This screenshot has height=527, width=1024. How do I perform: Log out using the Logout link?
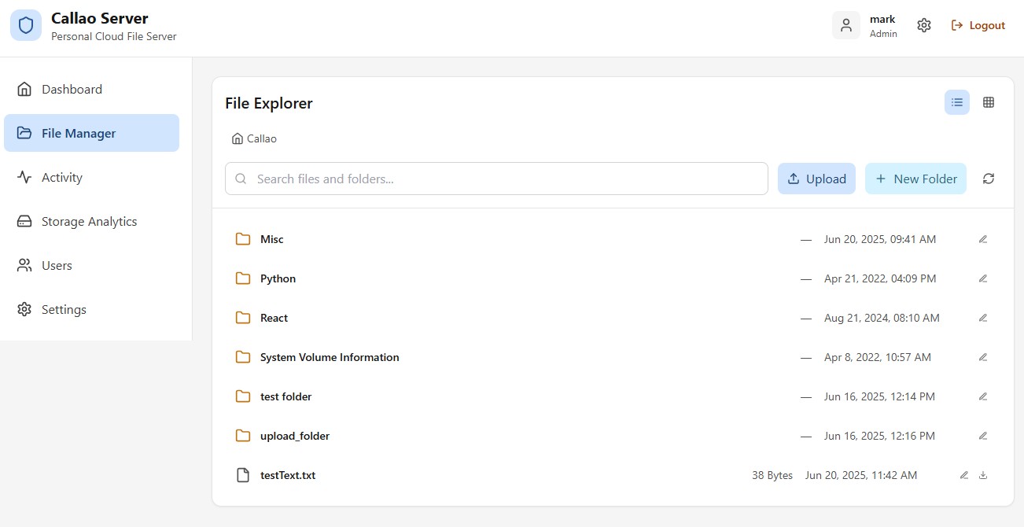pos(978,25)
